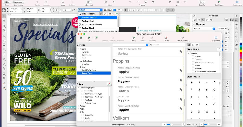Check the Variable Fonts filter
This screenshot has height=127, width=243.
[x=82, y=103]
